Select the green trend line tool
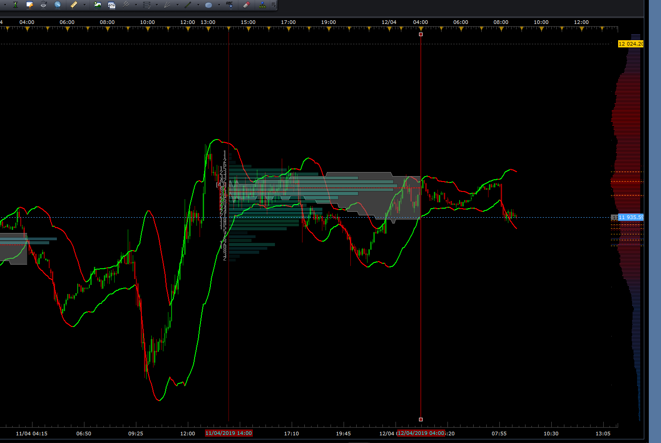 (x=188, y=5)
